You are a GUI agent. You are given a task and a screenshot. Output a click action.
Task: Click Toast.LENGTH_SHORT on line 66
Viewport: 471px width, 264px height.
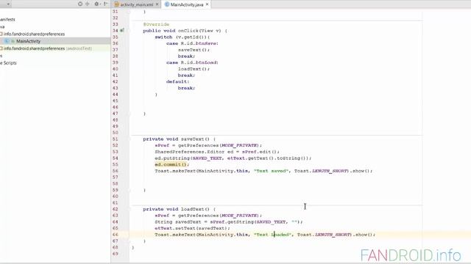click(324, 235)
